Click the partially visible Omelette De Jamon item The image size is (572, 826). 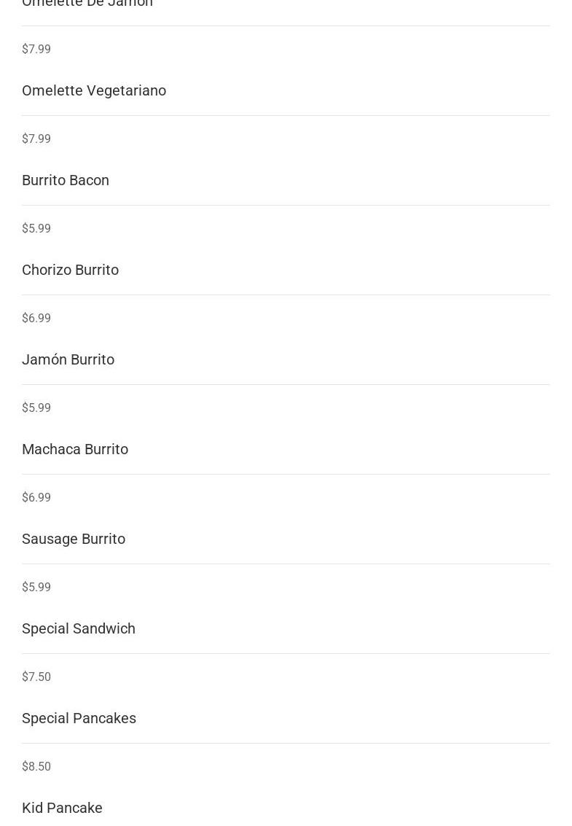87,3
